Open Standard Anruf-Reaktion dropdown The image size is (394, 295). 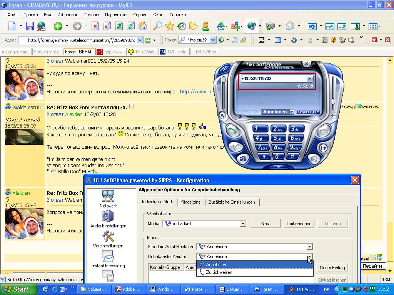[x=310, y=247]
